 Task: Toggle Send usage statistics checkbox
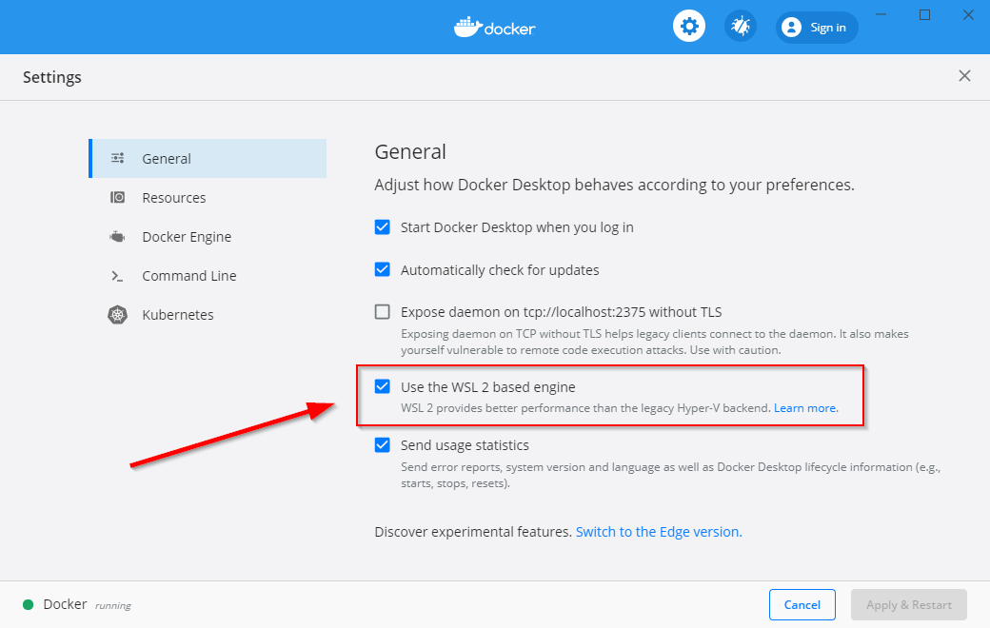(x=382, y=445)
